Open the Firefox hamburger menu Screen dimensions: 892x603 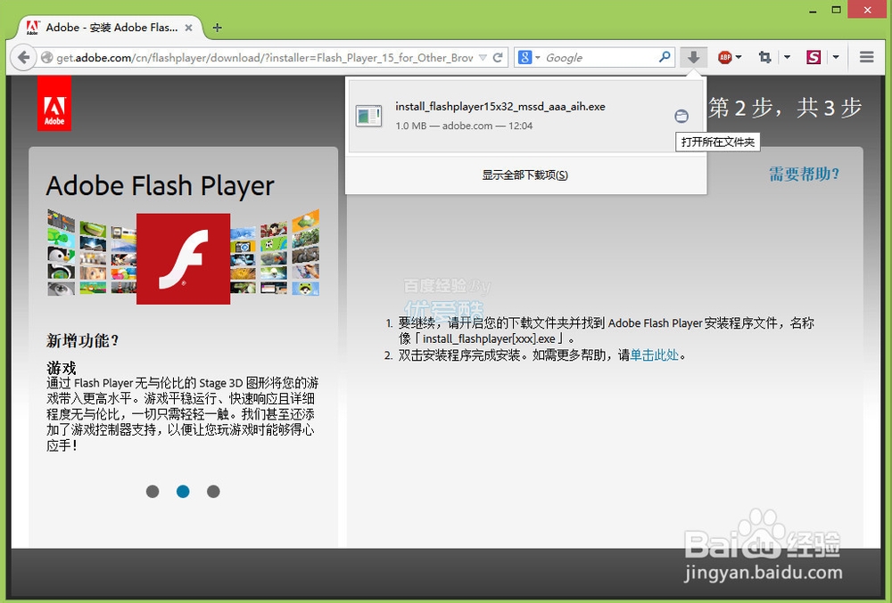(x=865, y=57)
